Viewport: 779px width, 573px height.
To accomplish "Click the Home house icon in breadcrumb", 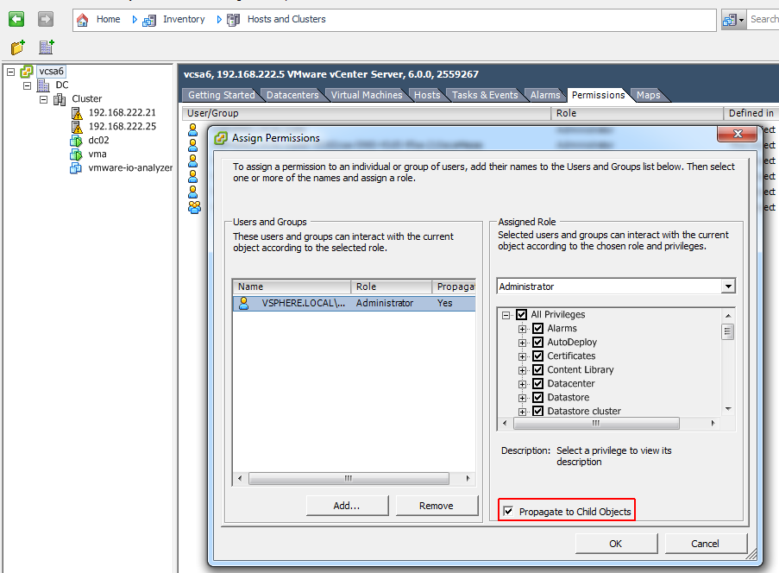I will point(83,19).
